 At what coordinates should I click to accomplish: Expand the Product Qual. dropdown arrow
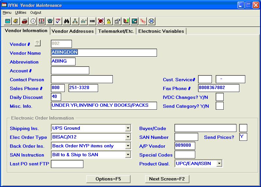click(219, 163)
